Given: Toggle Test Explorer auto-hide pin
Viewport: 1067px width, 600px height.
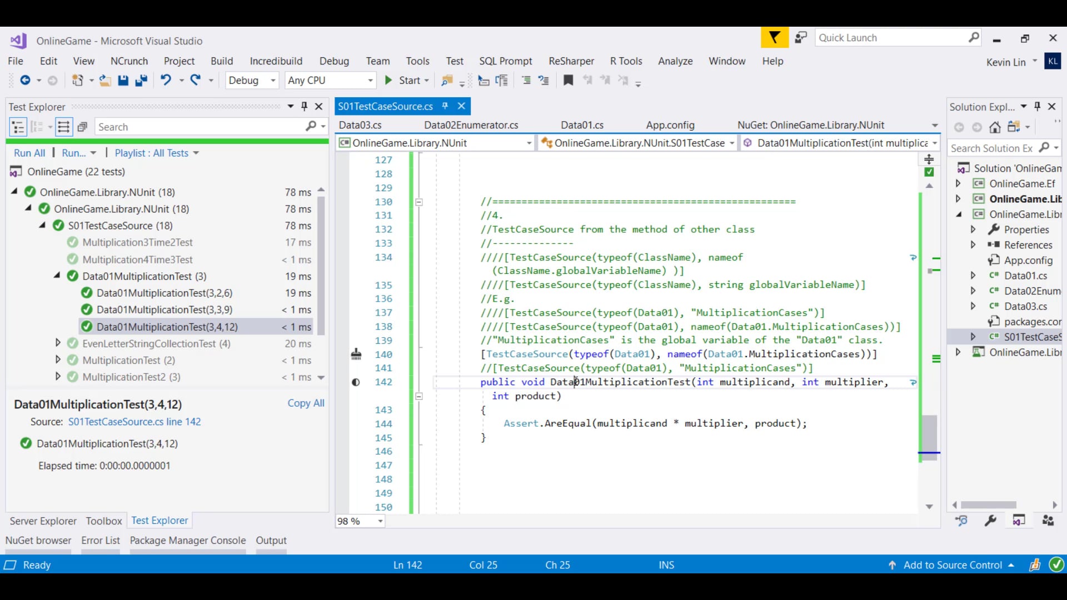Looking at the screenshot, I should (x=304, y=107).
